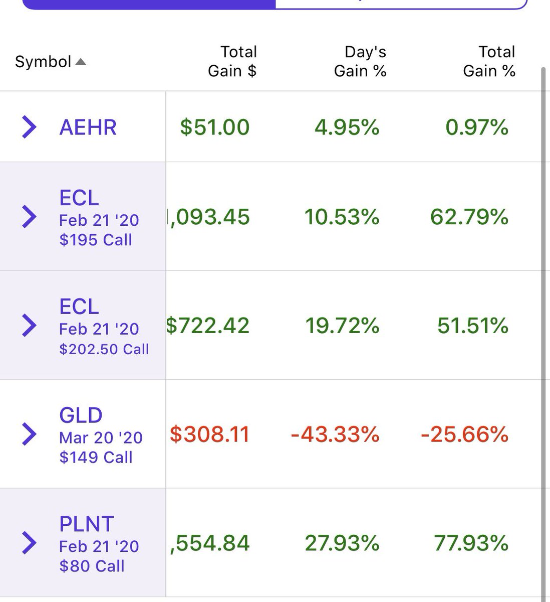Open the AEHR symbol link
550x602 pixels.
pyautogui.click(x=88, y=127)
